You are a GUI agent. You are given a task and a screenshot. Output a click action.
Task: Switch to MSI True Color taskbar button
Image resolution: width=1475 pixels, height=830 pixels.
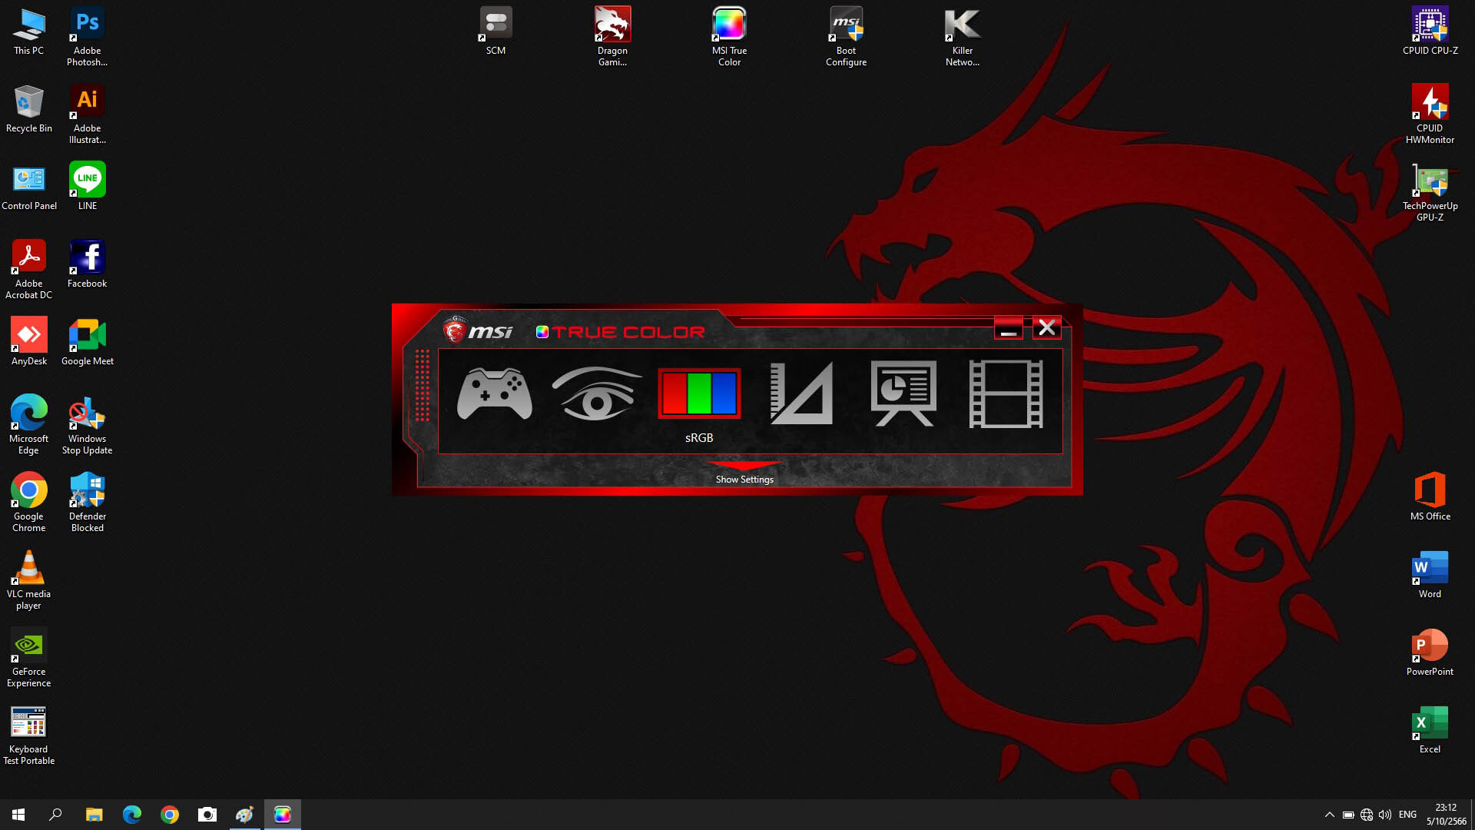pyautogui.click(x=282, y=815)
